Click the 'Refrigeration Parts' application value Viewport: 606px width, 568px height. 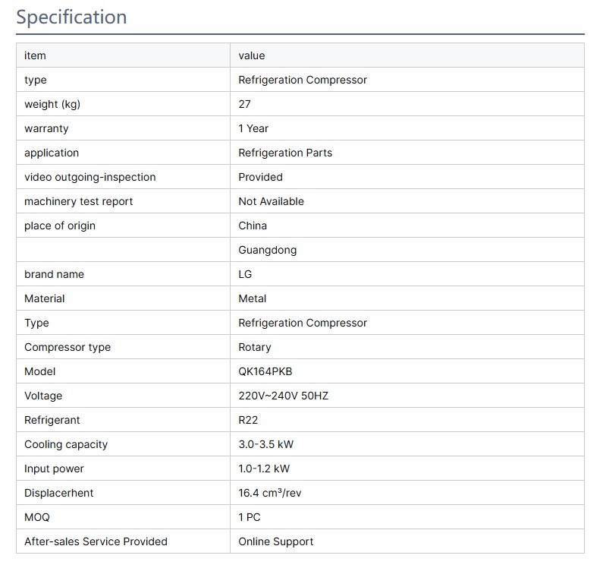(x=285, y=153)
